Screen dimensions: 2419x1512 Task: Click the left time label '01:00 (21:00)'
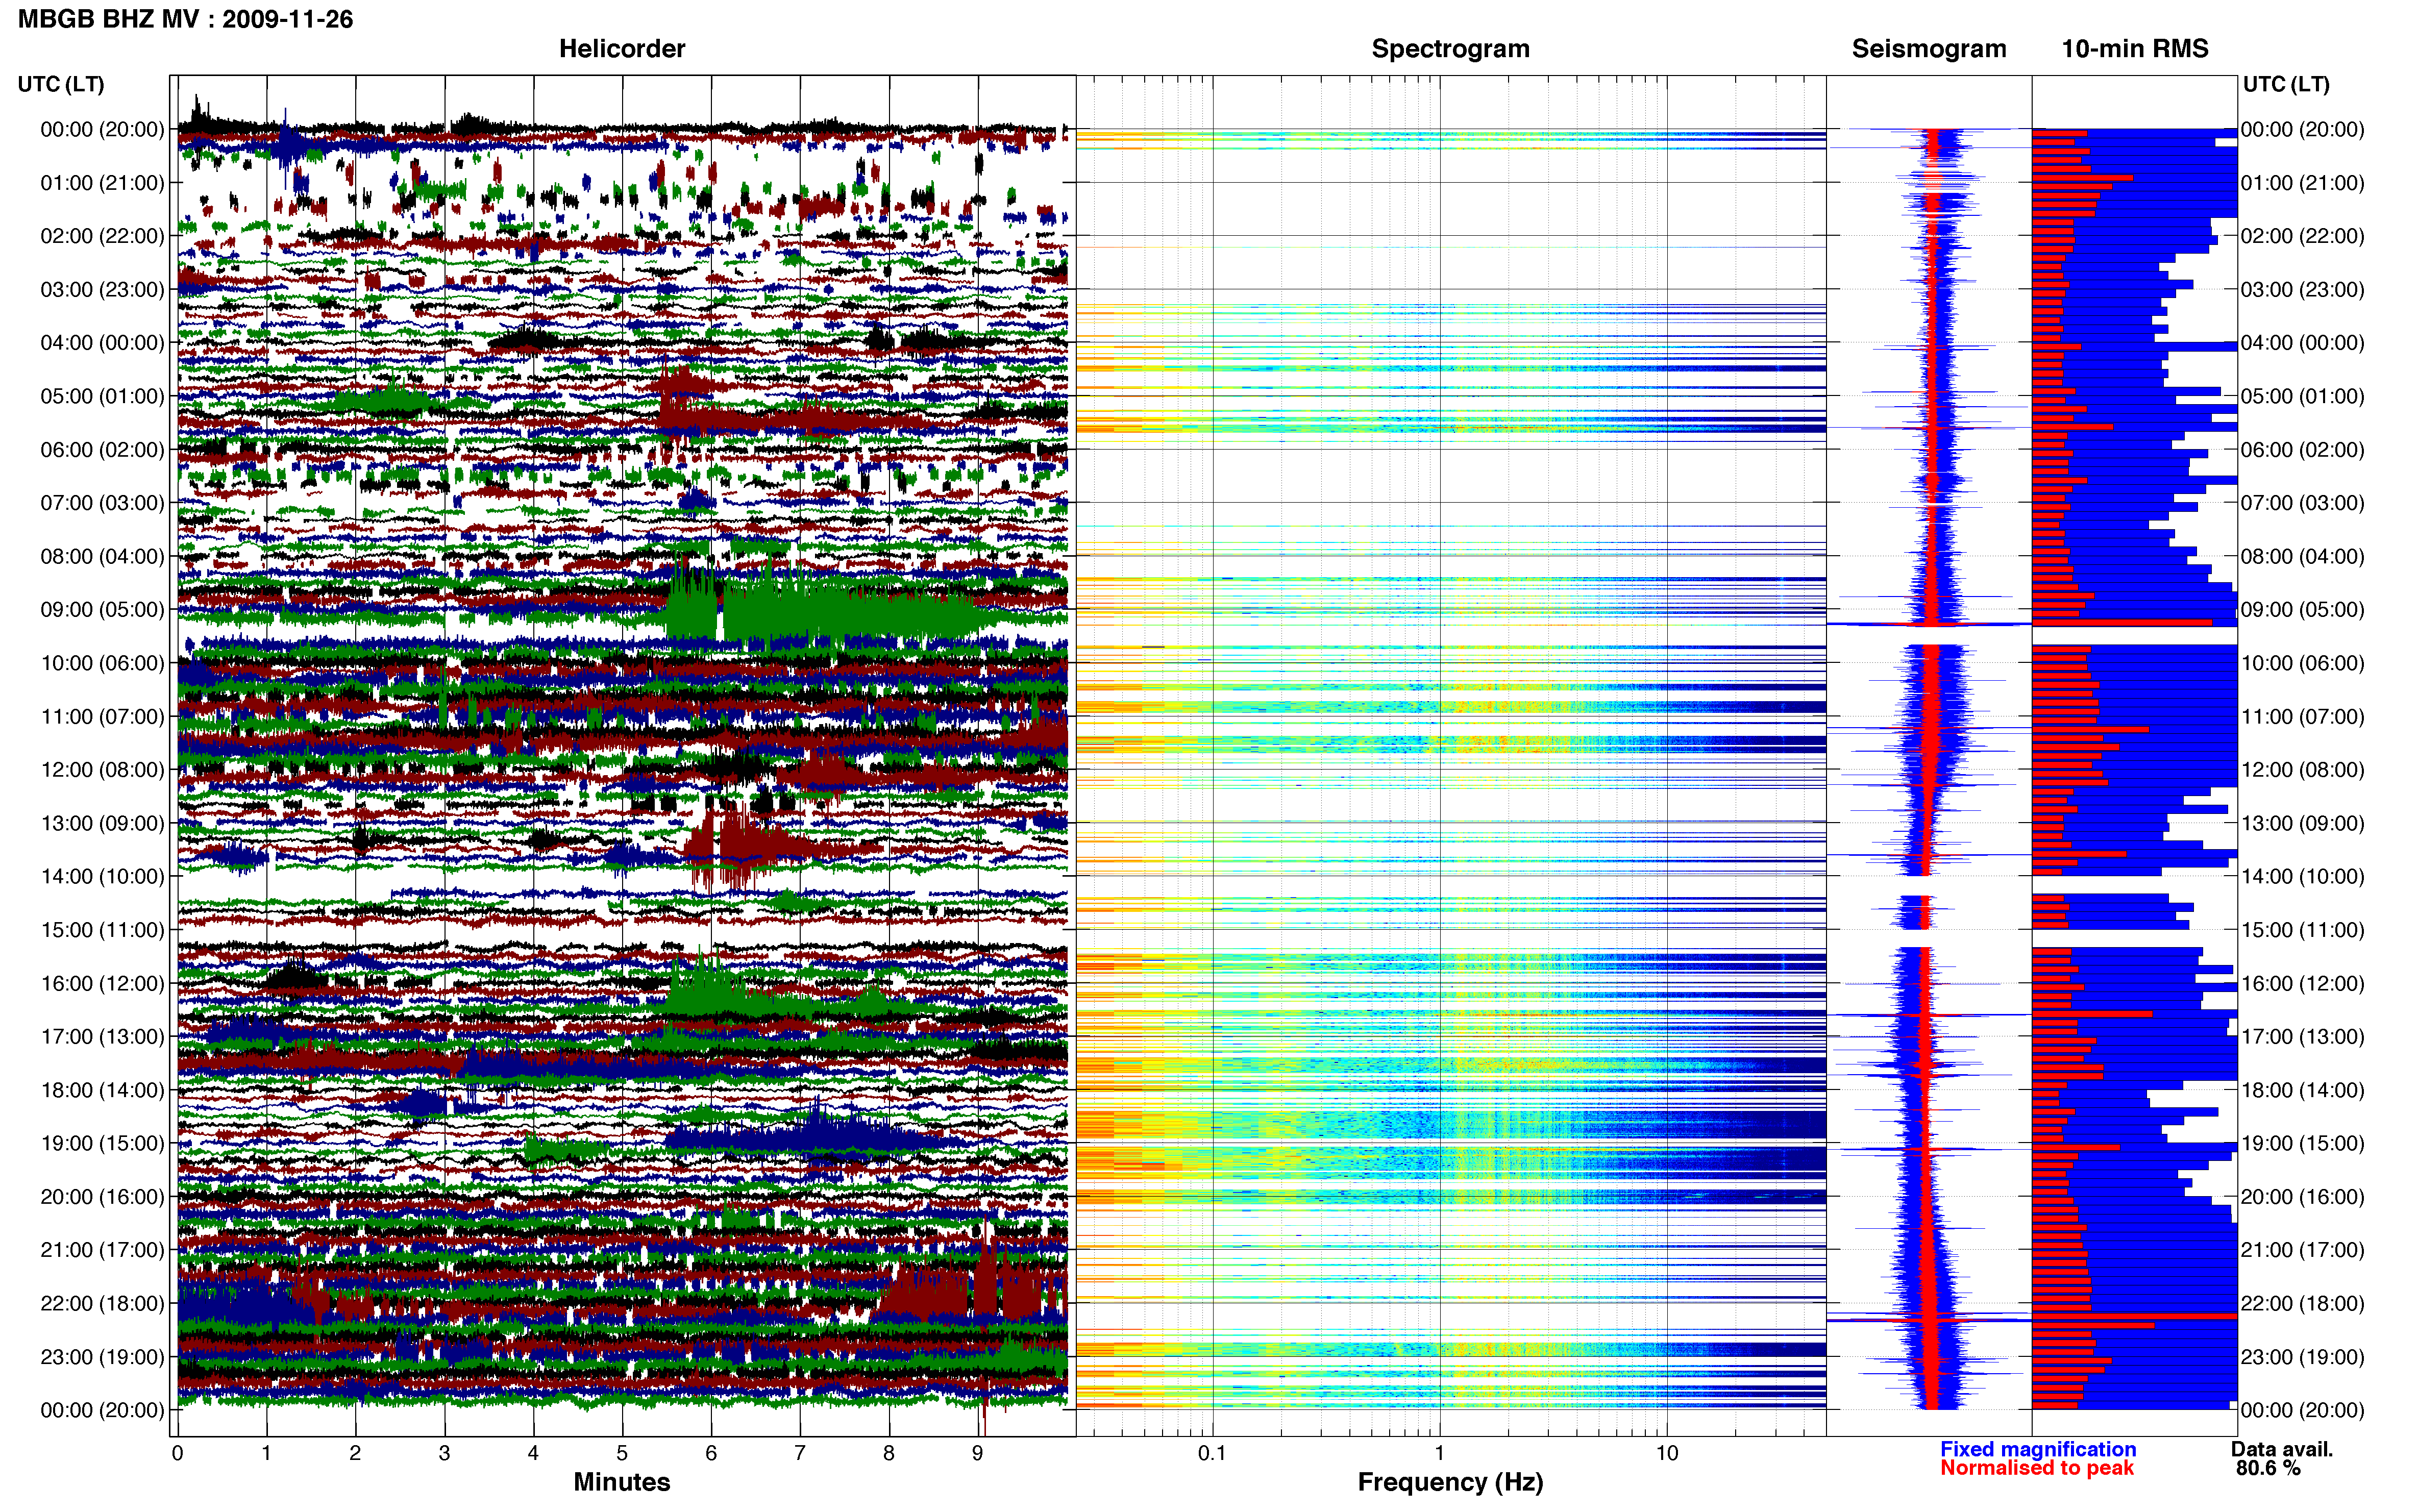(x=102, y=183)
